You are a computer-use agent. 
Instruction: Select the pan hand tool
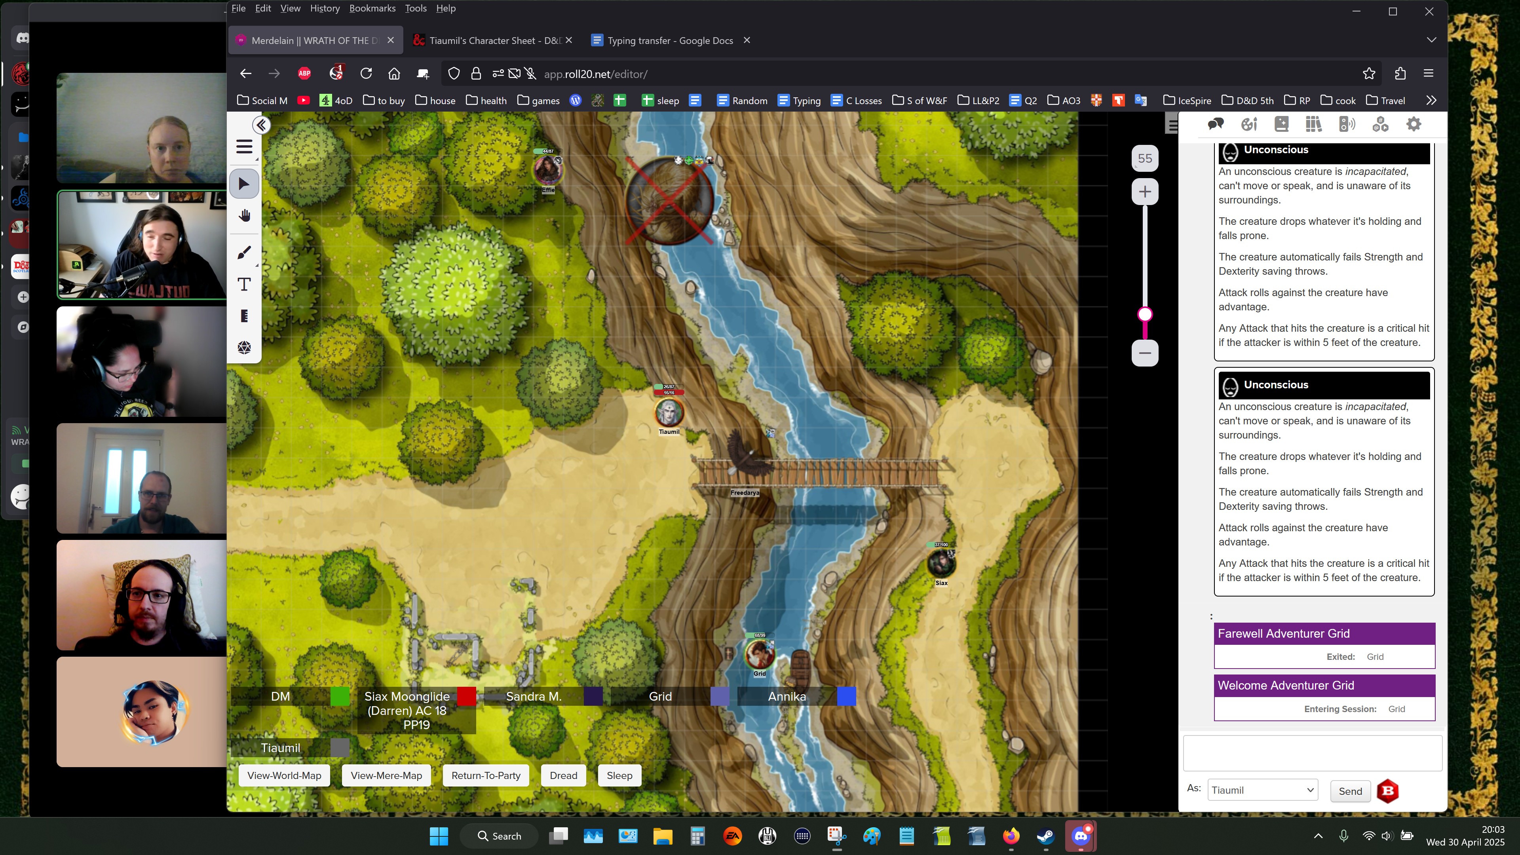point(244,216)
